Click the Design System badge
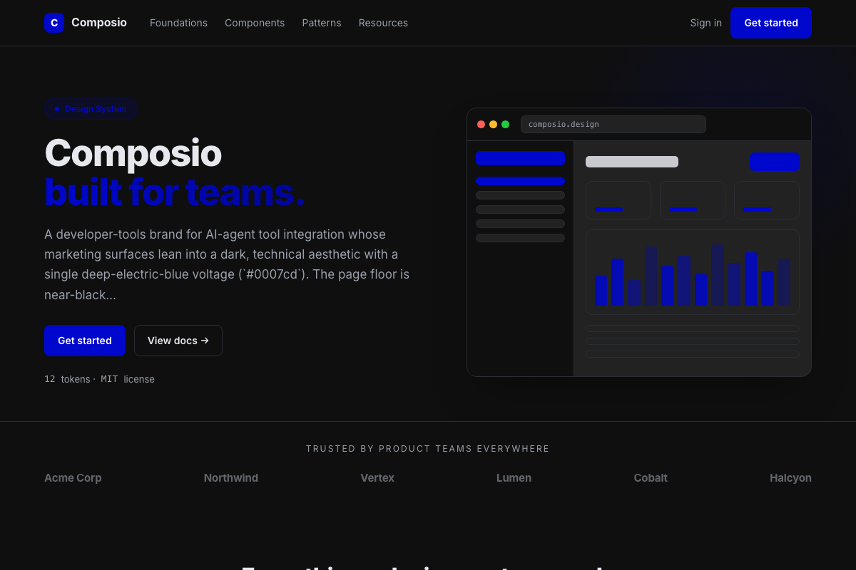856x570 pixels. click(91, 109)
